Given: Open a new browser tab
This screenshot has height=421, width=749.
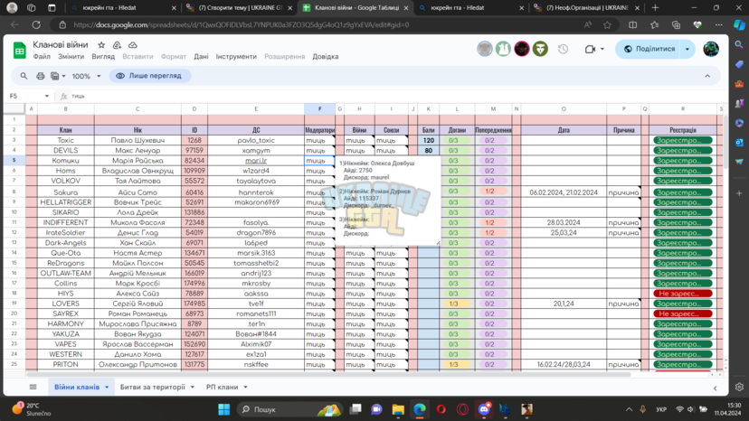Looking at the screenshot, I should point(655,7).
